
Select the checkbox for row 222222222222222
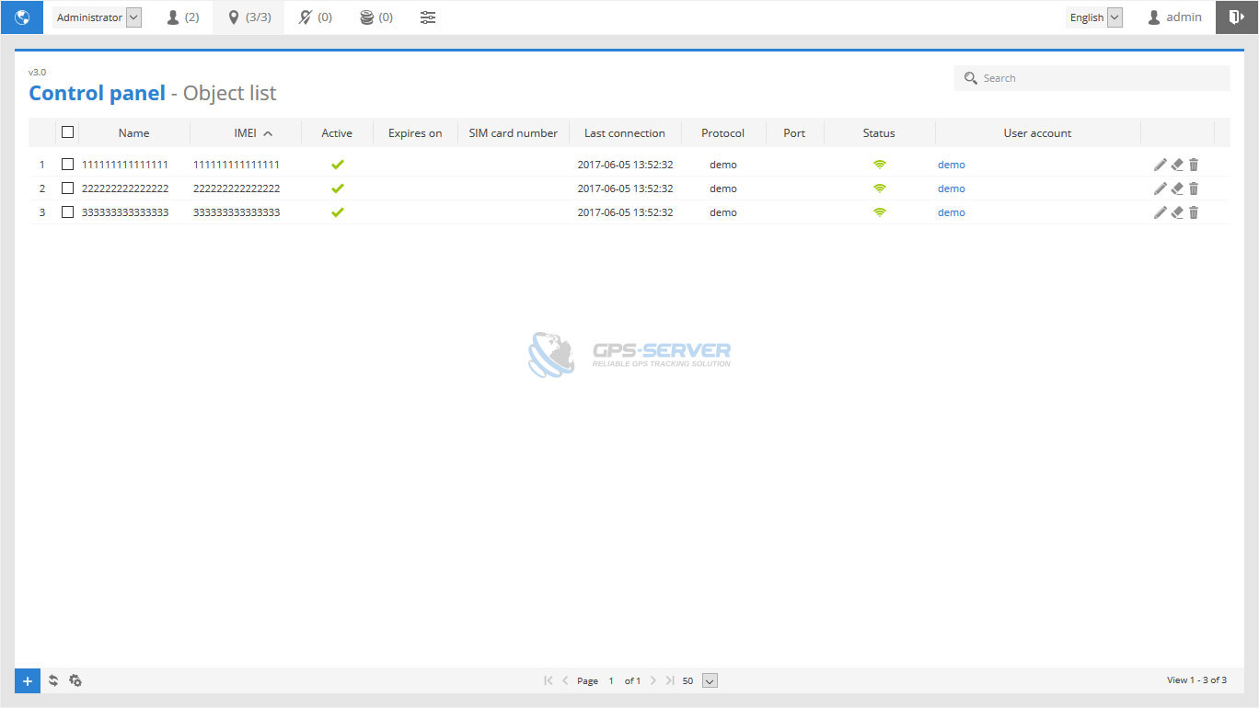pyautogui.click(x=67, y=188)
